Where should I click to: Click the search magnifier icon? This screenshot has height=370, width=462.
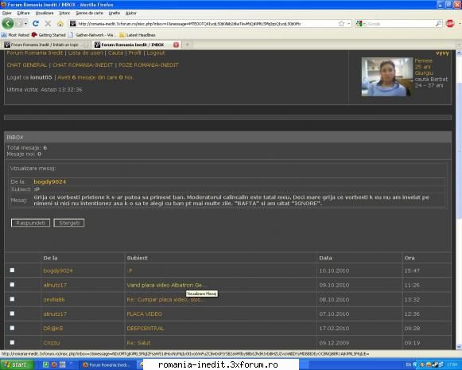point(438,24)
